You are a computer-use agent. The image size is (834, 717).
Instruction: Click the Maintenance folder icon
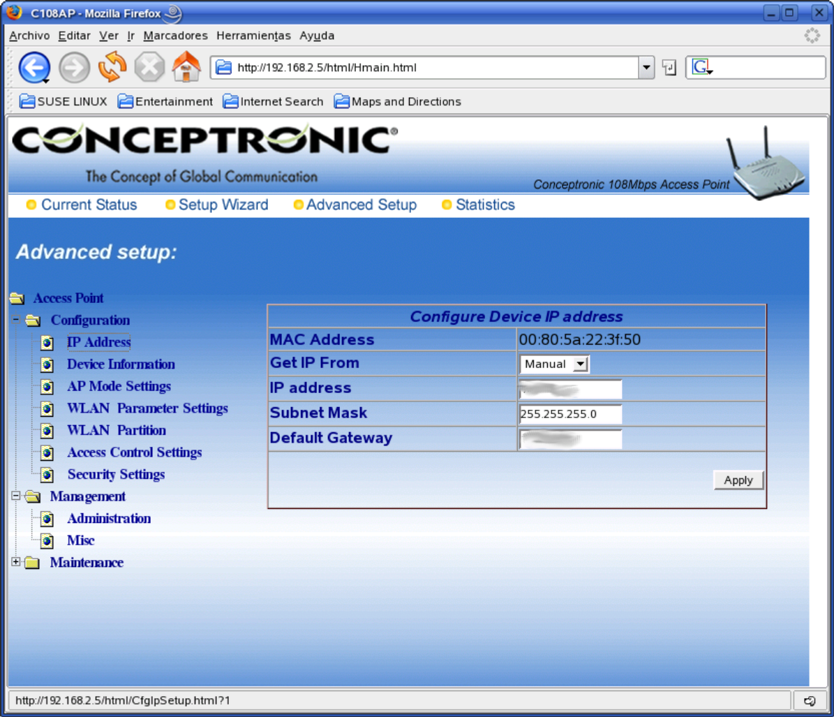[32, 563]
